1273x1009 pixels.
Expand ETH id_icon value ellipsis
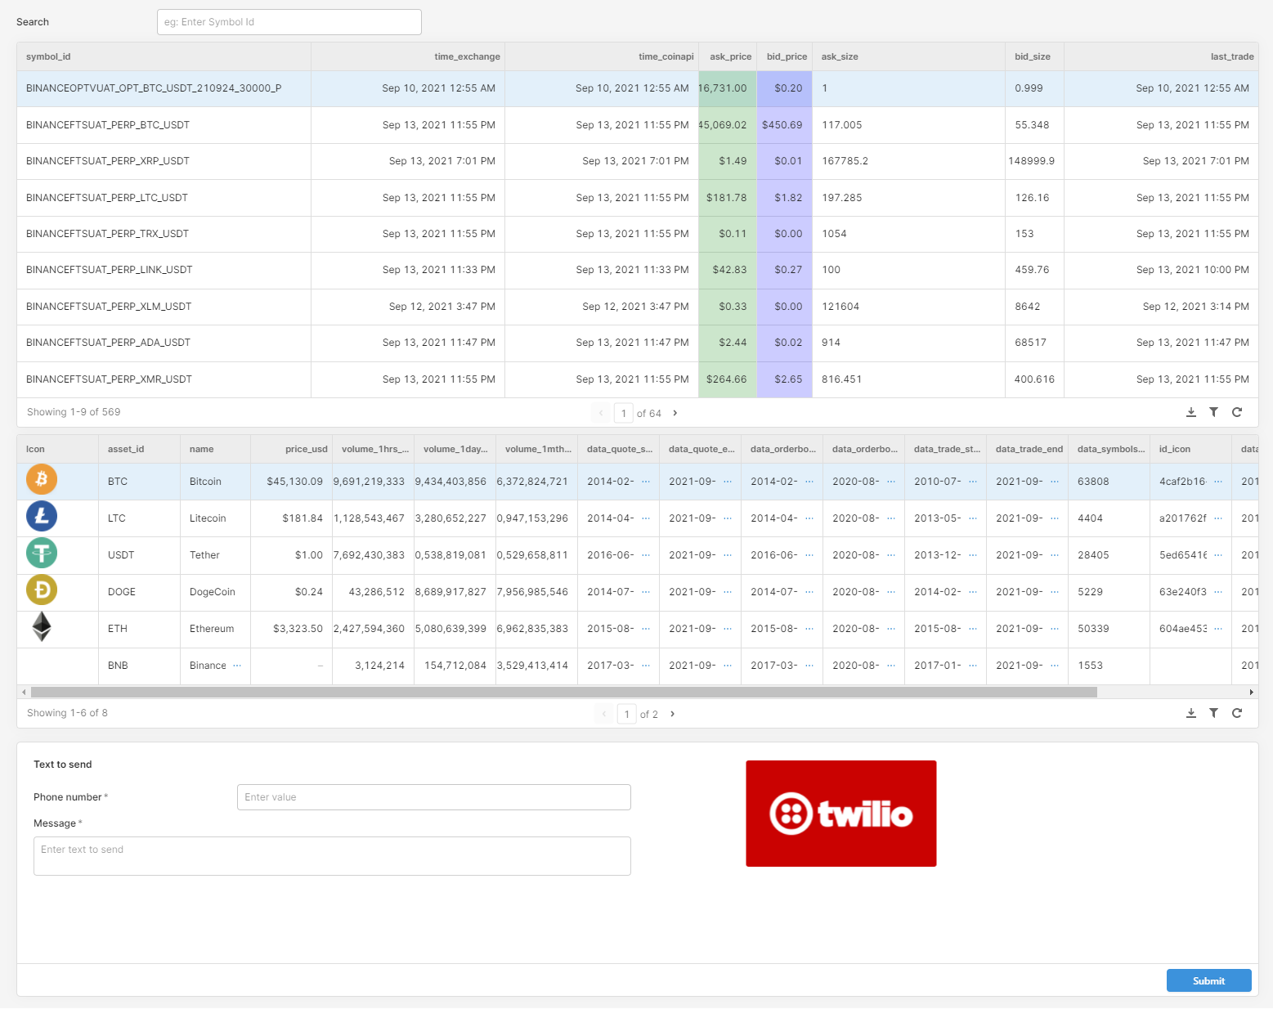tap(1218, 629)
